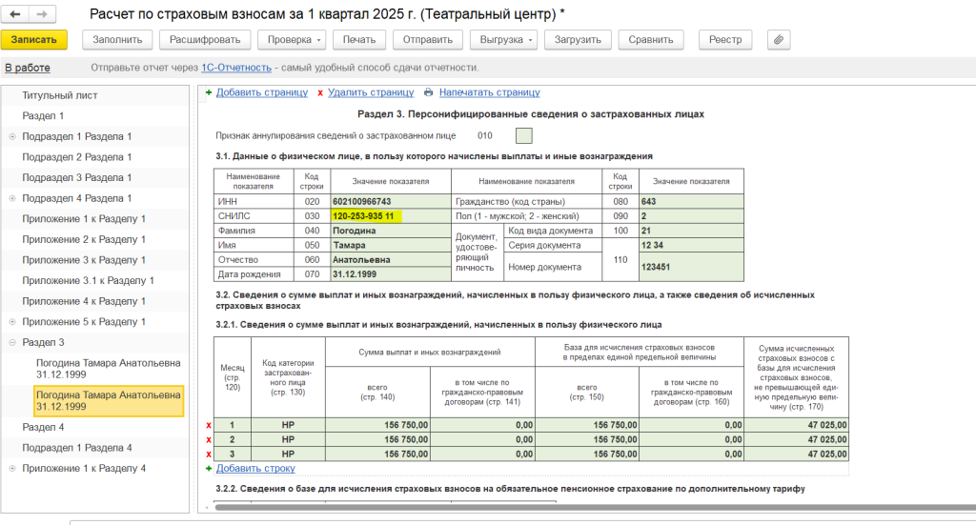Click the green plus add page icon
The width and height of the screenshot is (976, 525).
[209, 92]
